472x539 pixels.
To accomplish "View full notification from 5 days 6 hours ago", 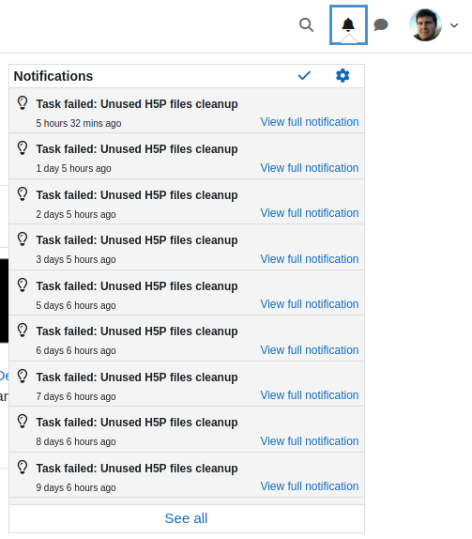I will coord(310,304).
